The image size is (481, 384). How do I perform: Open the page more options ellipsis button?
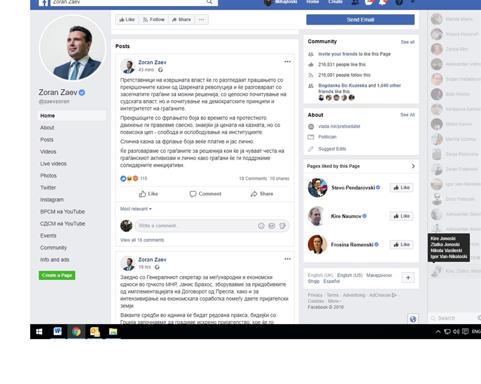coord(201,20)
